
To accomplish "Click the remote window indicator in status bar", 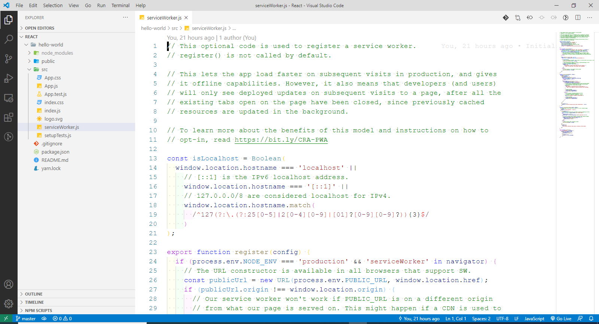I will click(6, 318).
